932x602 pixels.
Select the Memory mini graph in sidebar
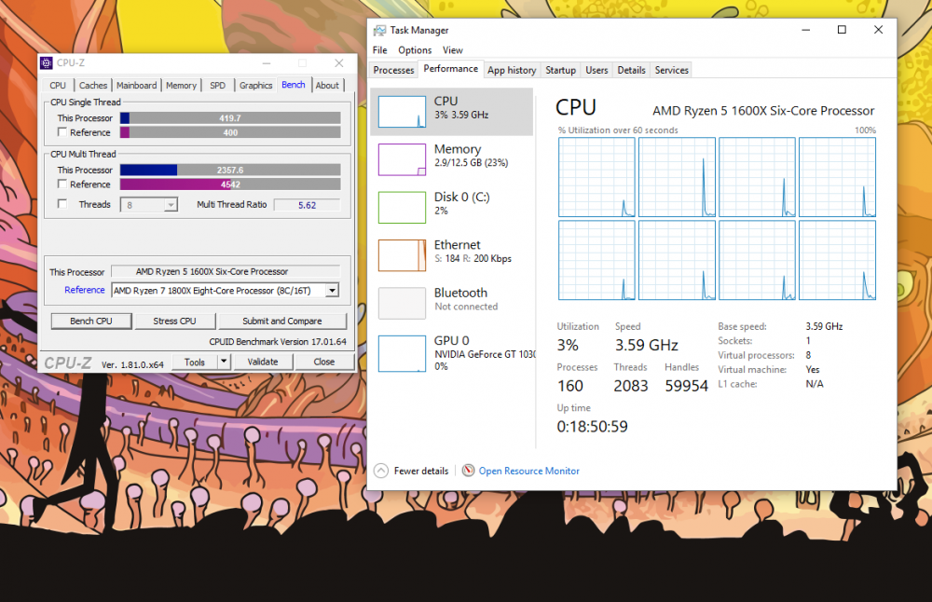click(x=403, y=160)
